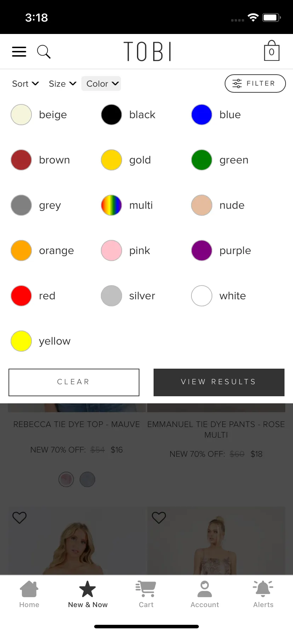Open the Account tab
The height and width of the screenshot is (634, 293).
click(205, 594)
